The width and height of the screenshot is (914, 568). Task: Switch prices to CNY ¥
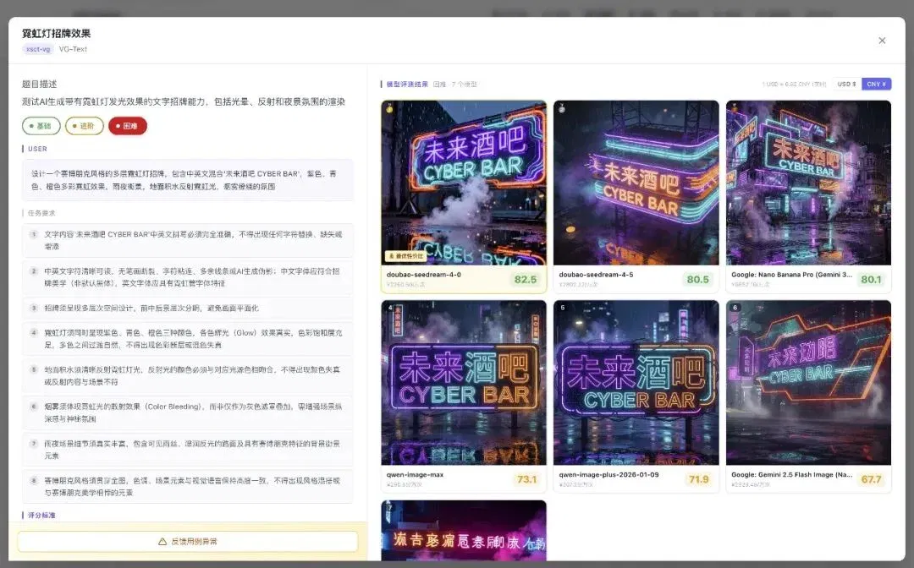coord(876,84)
